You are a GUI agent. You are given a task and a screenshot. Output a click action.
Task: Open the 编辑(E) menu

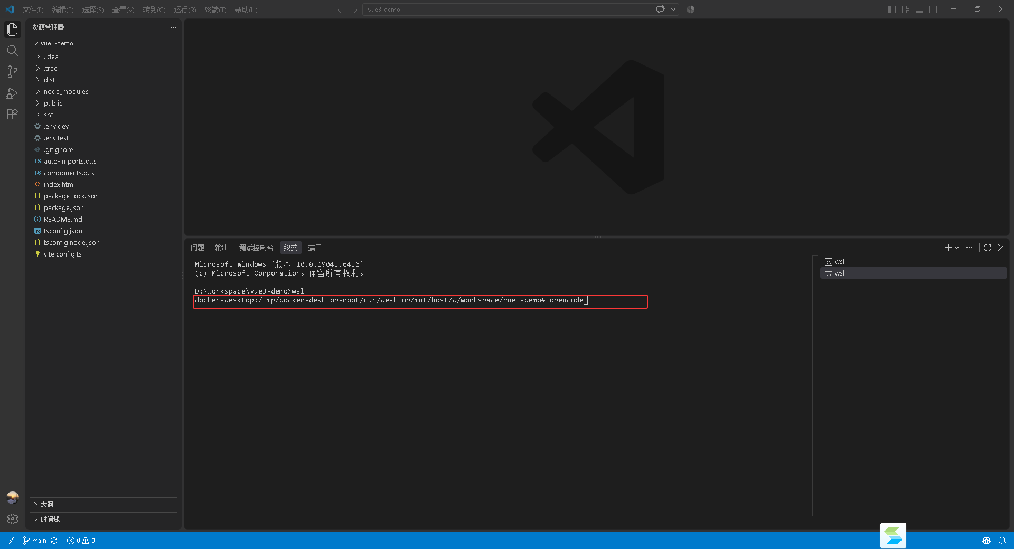pyautogui.click(x=63, y=10)
